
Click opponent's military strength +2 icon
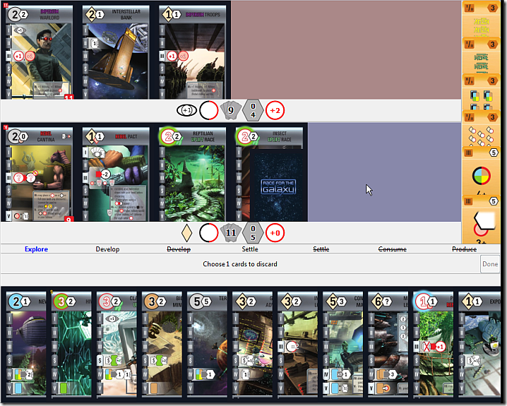click(275, 111)
